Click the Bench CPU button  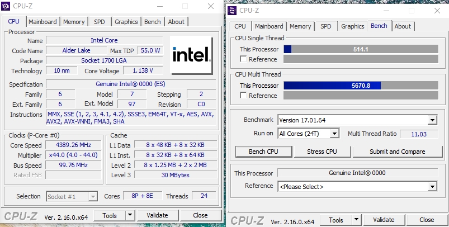263,152
